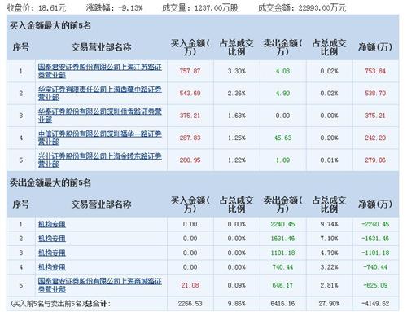Select net amount -625.09

click(375, 285)
